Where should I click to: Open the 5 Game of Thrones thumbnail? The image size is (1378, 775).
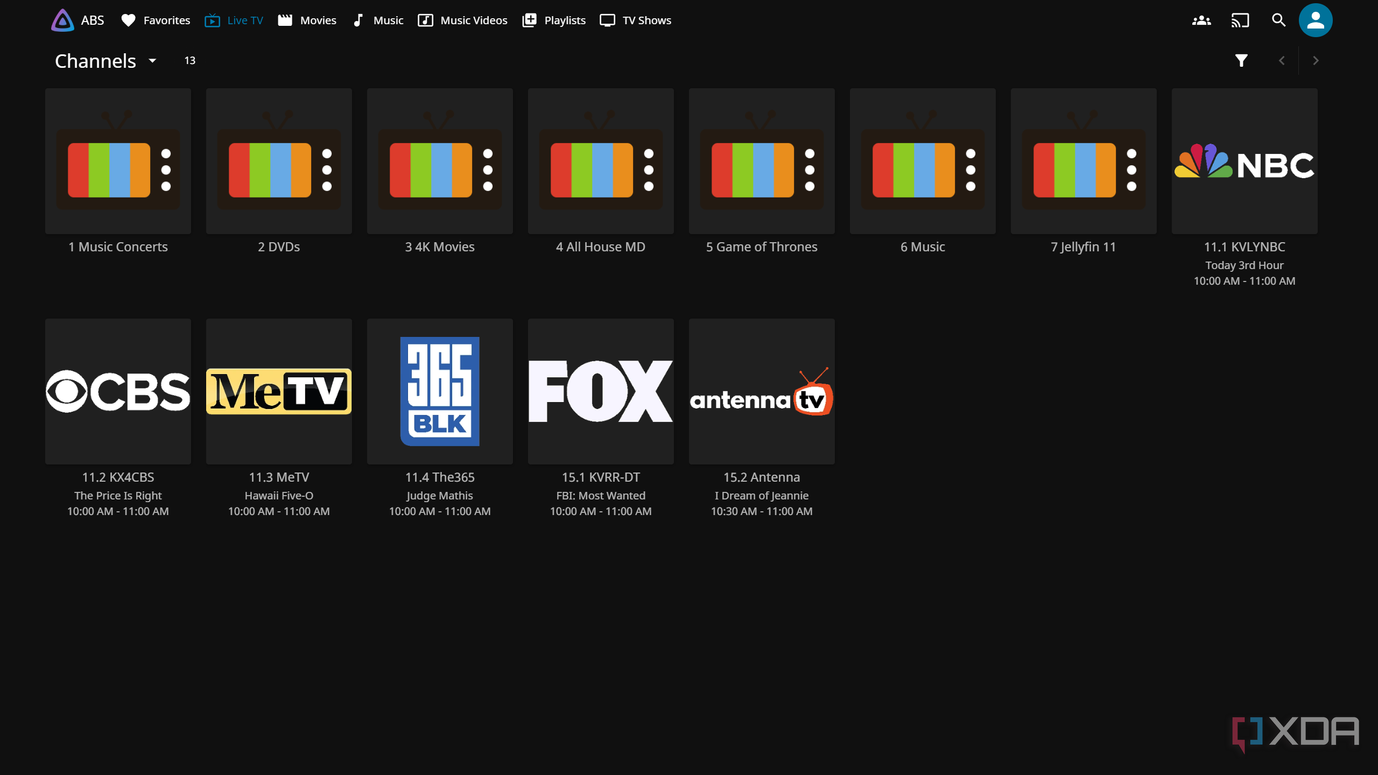(762, 161)
